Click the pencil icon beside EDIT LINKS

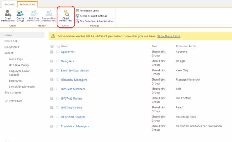coord(6,101)
